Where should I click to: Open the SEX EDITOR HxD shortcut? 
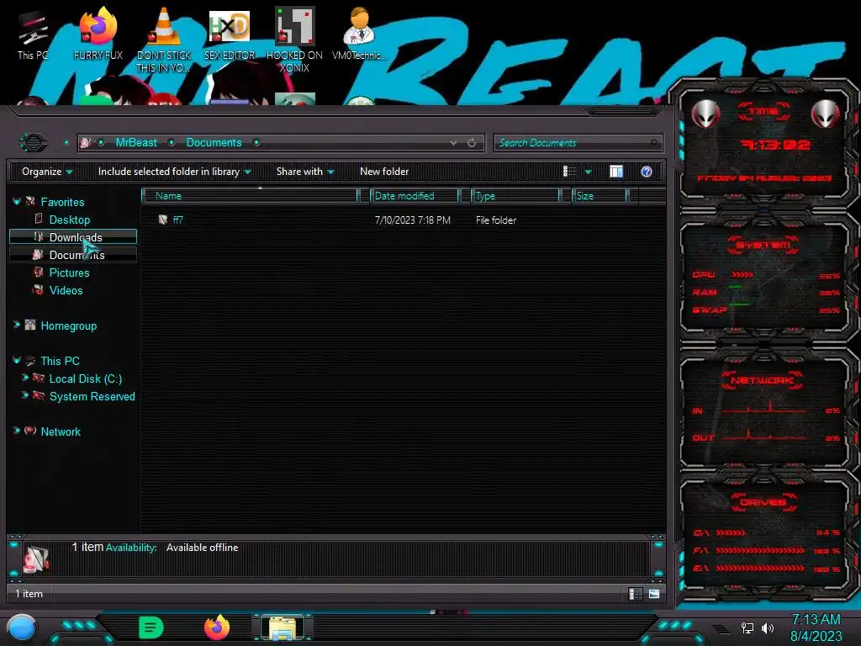pyautogui.click(x=230, y=34)
